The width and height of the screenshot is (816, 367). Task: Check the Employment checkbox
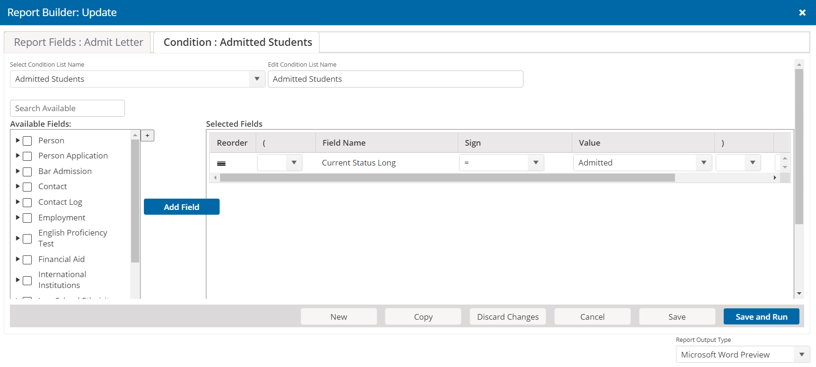(27, 218)
